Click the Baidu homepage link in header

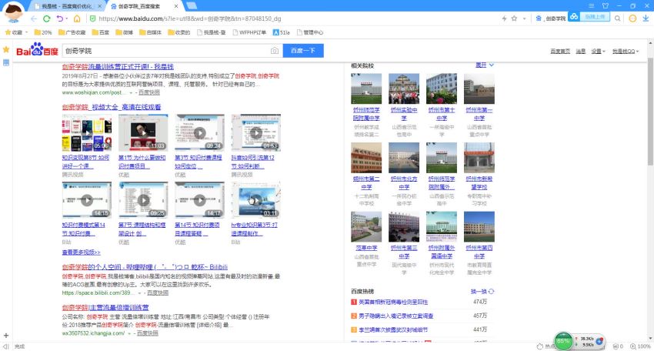pyautogui.click(x=560, y=52)
